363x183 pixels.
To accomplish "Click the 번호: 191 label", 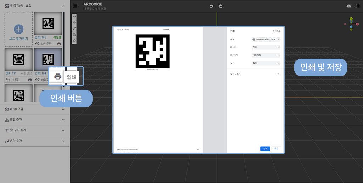I will click(x=11, y=73).
